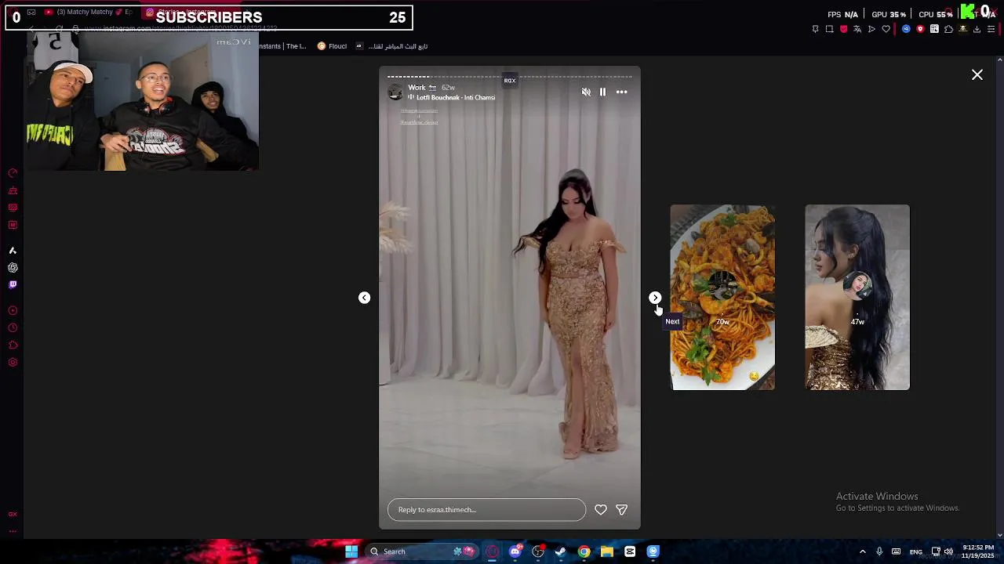Open the webcam app taskbar icon
Screen dimensions: 1004x564
pyautogui.click(x=653, y=551)
